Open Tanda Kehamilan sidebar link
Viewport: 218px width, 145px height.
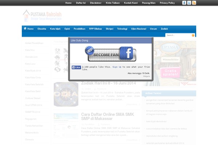tap(34, 126)
